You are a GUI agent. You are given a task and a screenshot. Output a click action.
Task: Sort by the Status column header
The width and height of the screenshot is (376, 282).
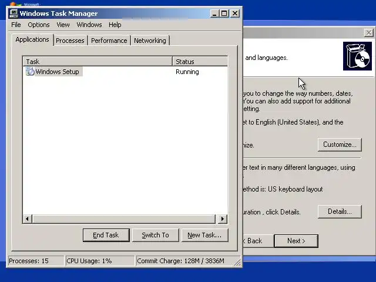click(200, 62)
